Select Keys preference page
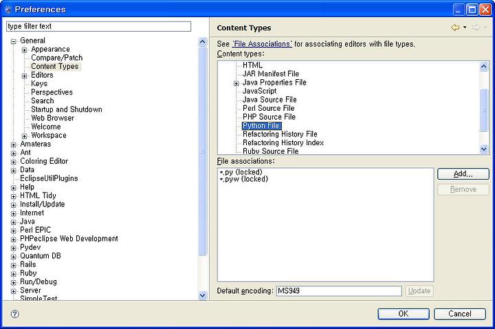This screenshot has height=329, width=495. pyautogui.click(x=39, y=83)
